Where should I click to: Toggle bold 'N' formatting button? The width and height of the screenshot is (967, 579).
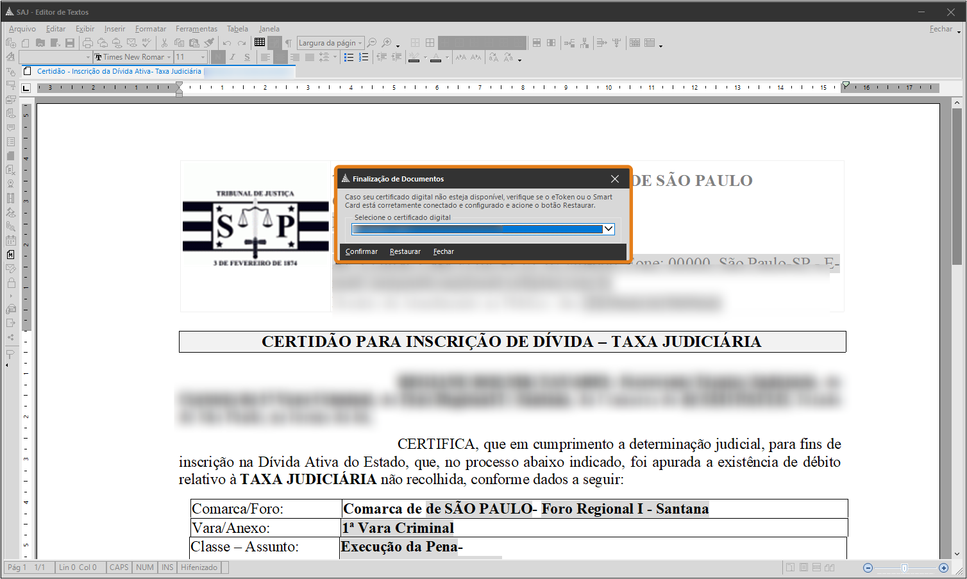click(x=218, y=57)
